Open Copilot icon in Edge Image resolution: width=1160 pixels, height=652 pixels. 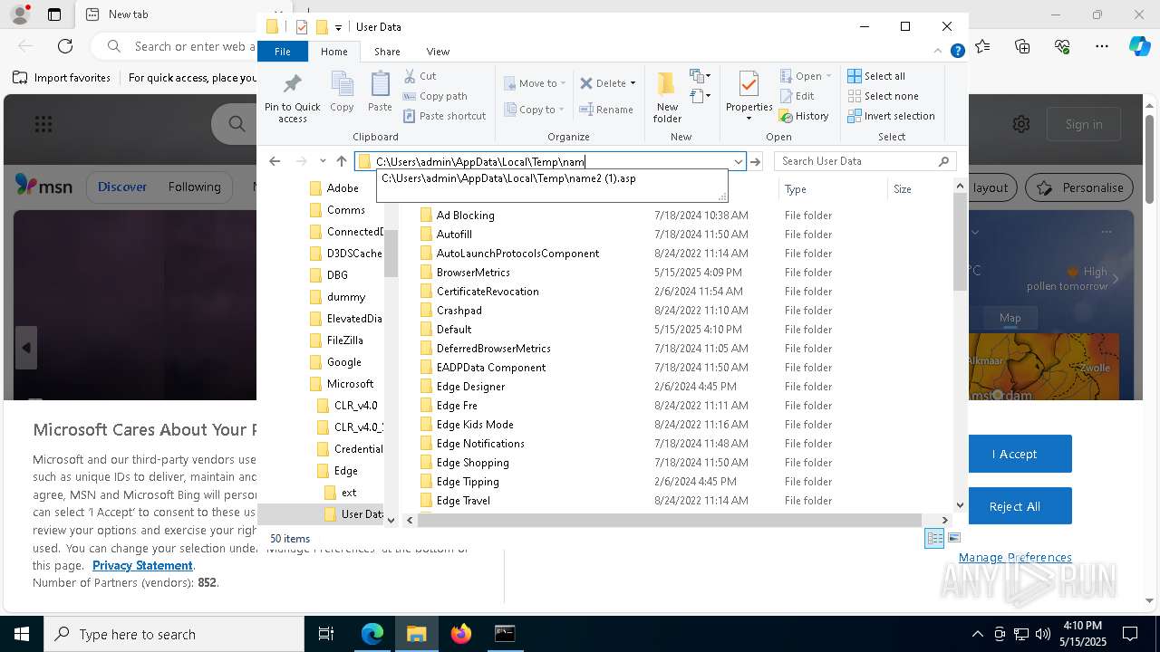pos(1139,46)
